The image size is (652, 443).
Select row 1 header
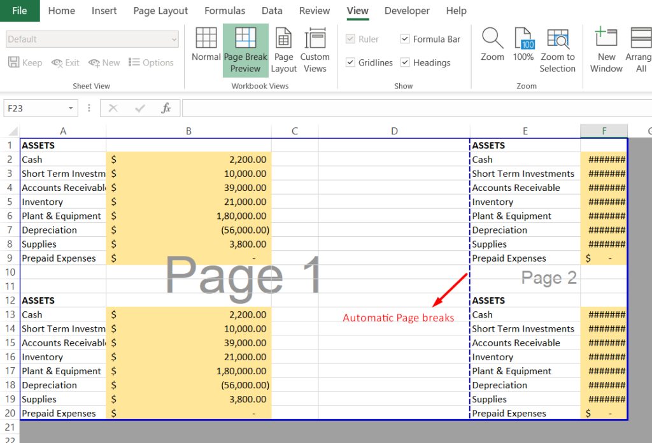(x=10, y=146)
